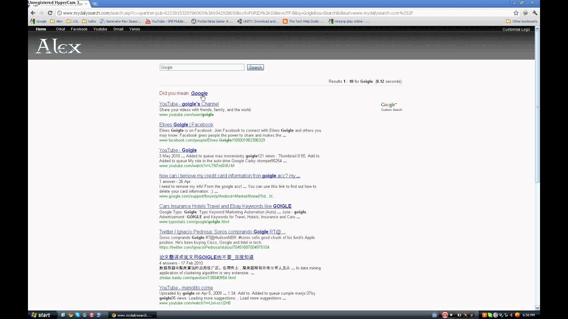
Task: Open the credit card information result
Action: (230, 176)
